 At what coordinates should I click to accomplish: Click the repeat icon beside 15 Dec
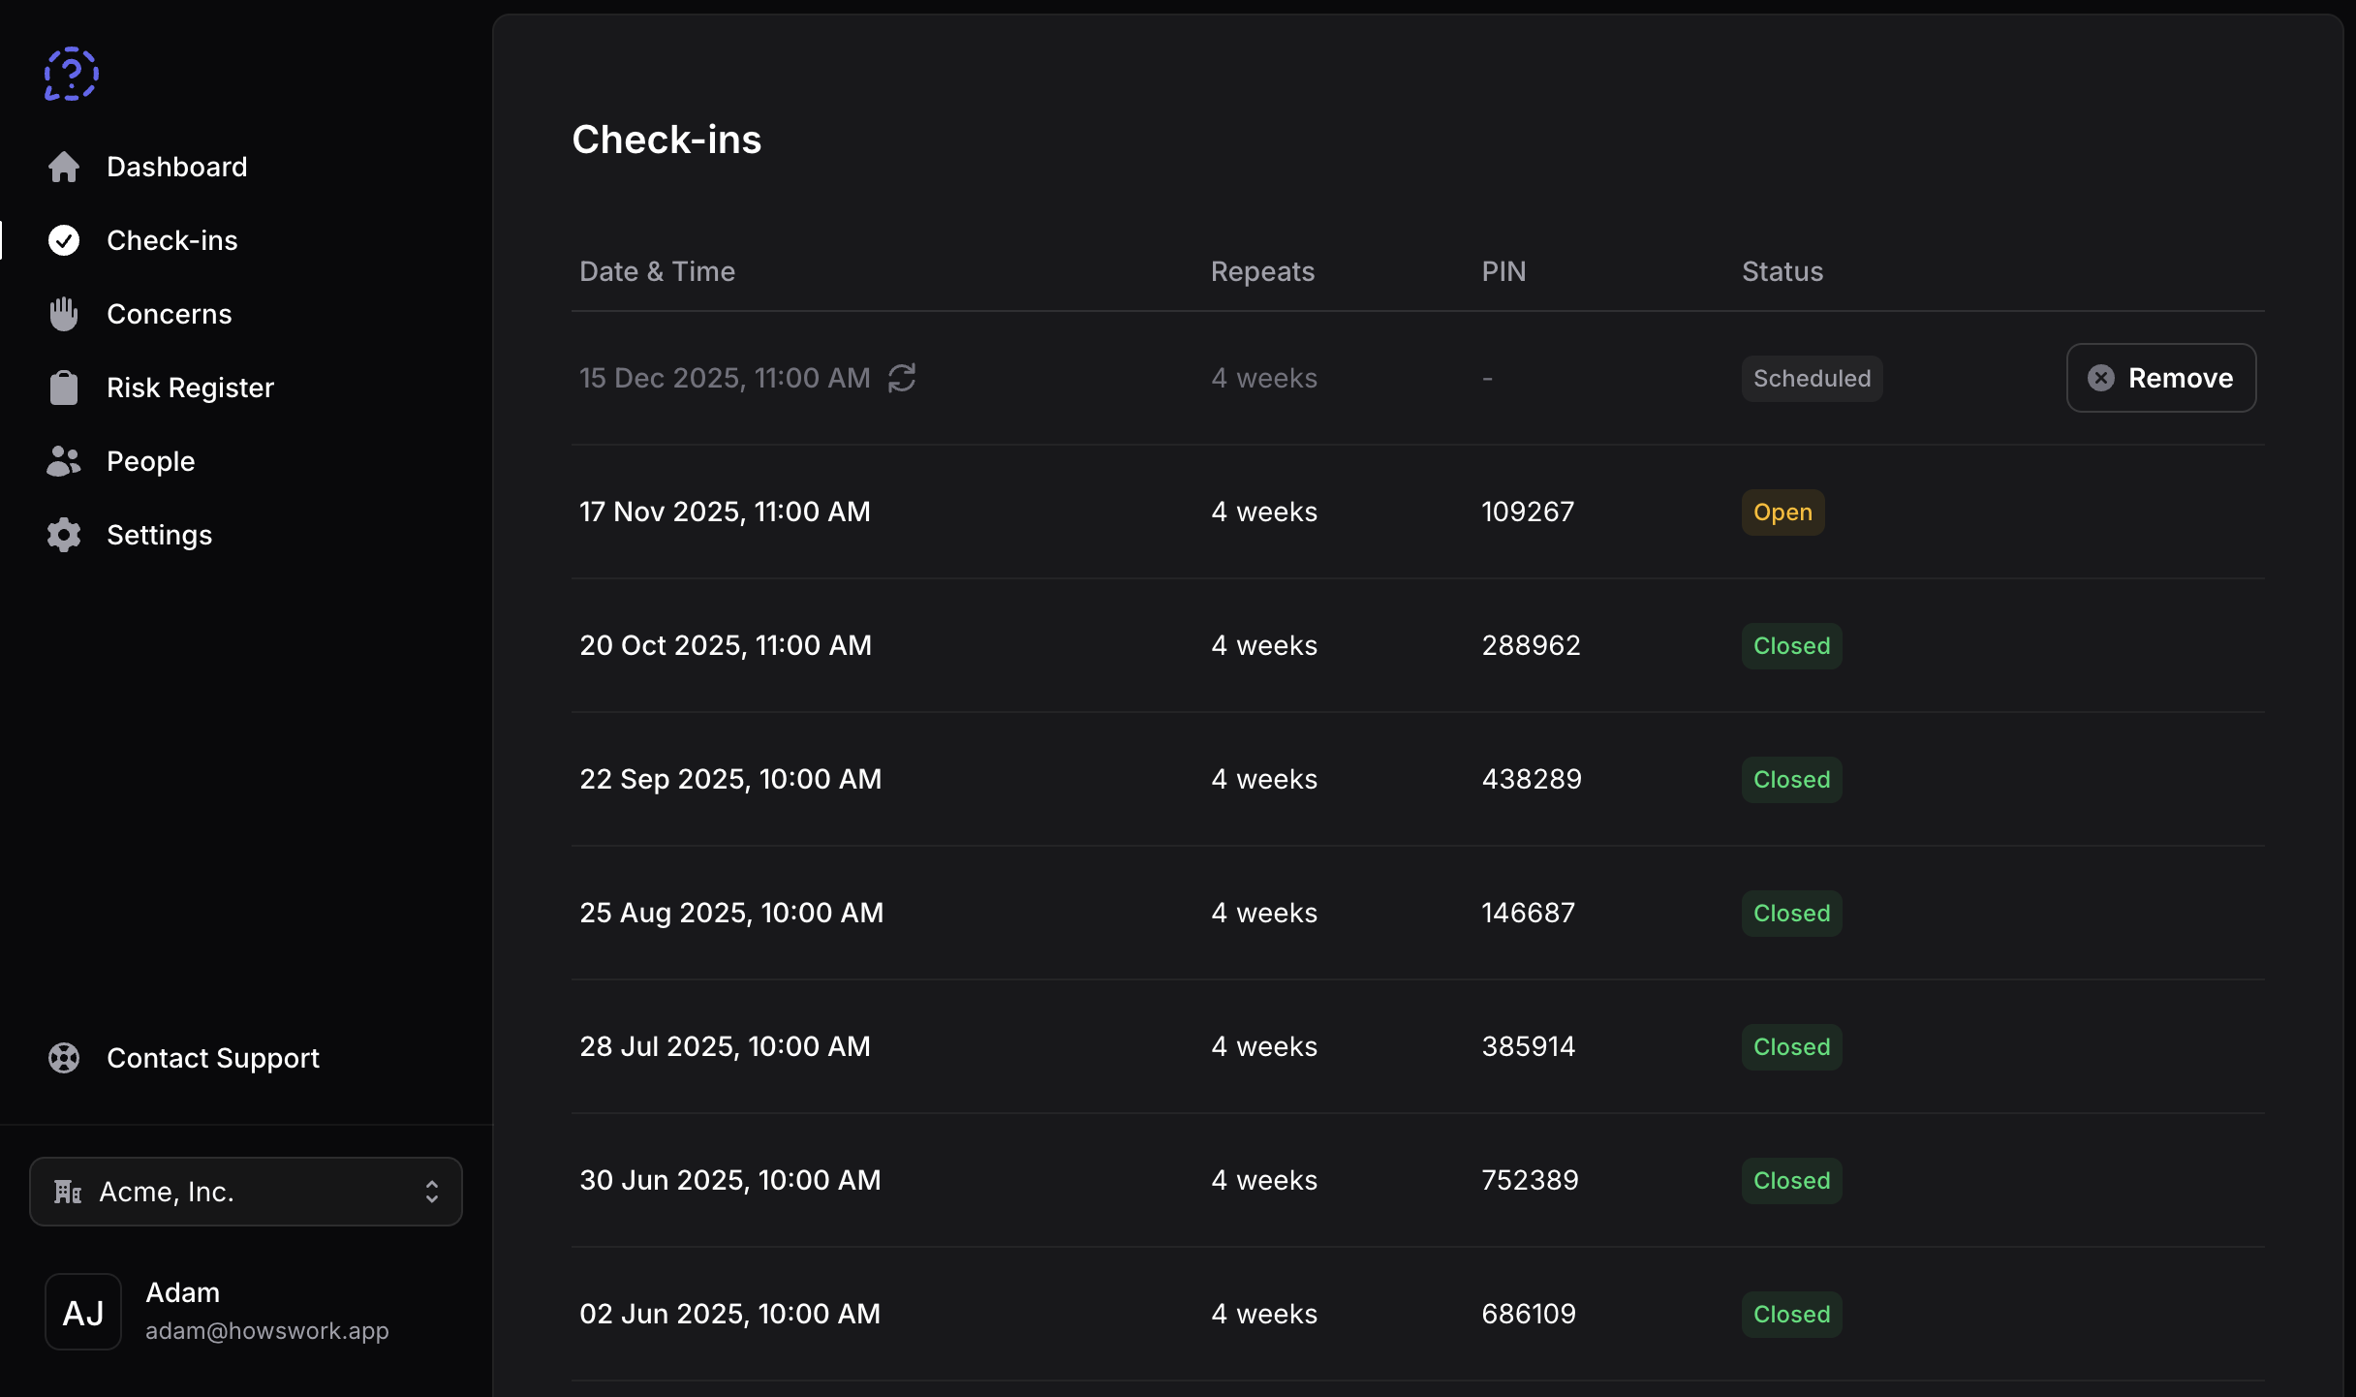pyautogui.click(x=902, y=378)
